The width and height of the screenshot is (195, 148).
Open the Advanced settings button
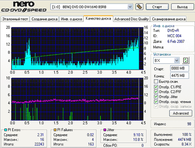point(180,113)
